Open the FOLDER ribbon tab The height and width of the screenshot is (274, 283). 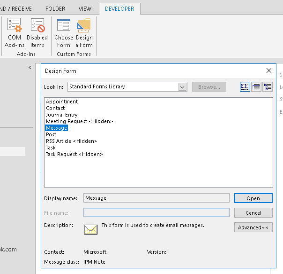(x=55, y=9)
